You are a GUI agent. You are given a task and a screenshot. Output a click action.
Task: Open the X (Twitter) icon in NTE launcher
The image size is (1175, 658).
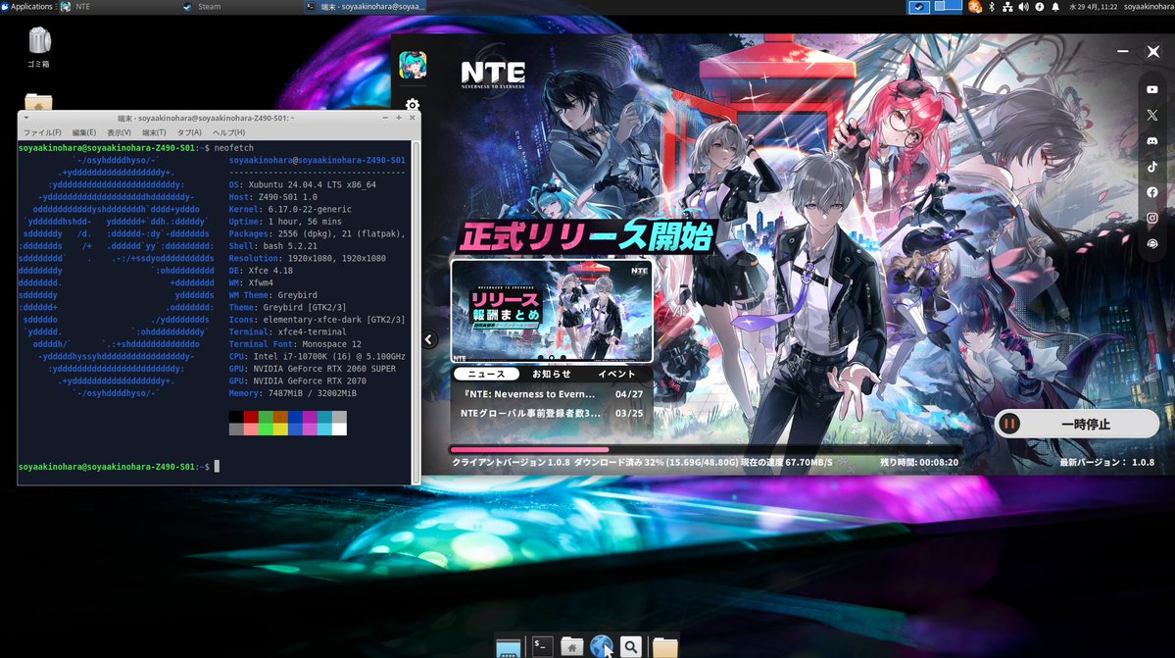click(x=1151, y=115)
